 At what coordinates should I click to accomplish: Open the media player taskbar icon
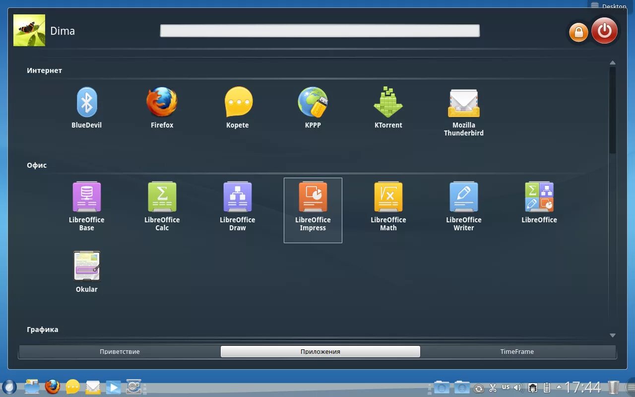tap(113, 387)
